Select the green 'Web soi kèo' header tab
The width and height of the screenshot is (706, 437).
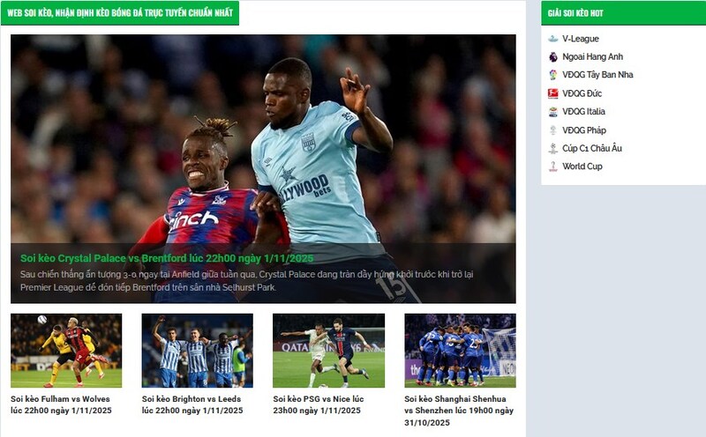pyautogui.click(x=120, y=13)
